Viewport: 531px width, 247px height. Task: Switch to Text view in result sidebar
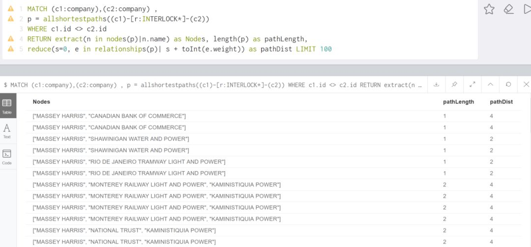pyautogui.click(x=7, y=131)
